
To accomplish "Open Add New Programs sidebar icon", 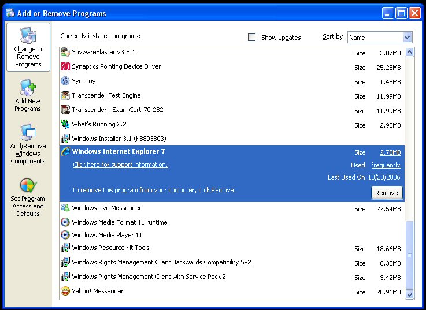I will 28,87.
